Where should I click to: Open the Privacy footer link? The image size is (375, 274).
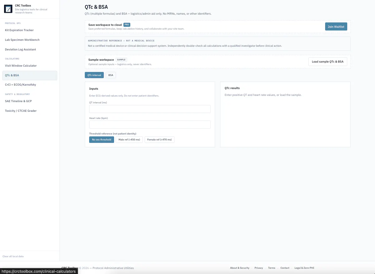259,268
